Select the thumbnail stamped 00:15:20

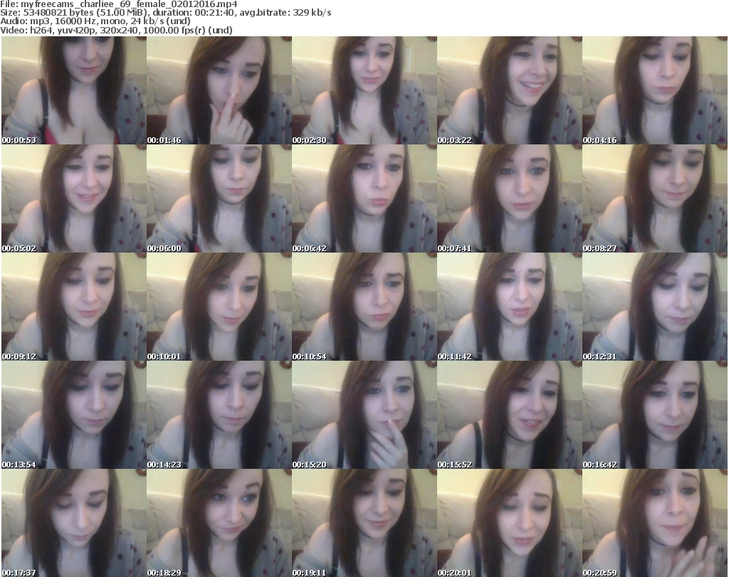(x=364, y=415)
